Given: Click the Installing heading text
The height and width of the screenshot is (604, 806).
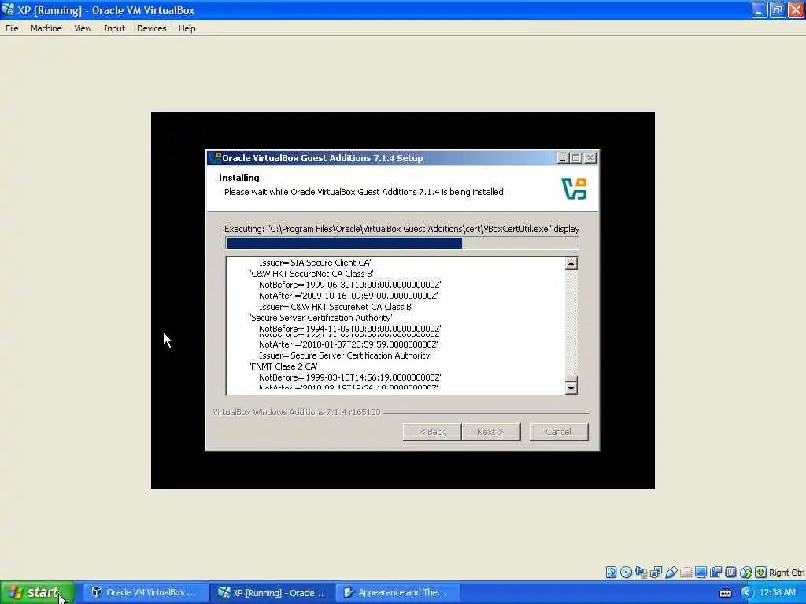Looking at the screenshot, I should tap(239, 178).
